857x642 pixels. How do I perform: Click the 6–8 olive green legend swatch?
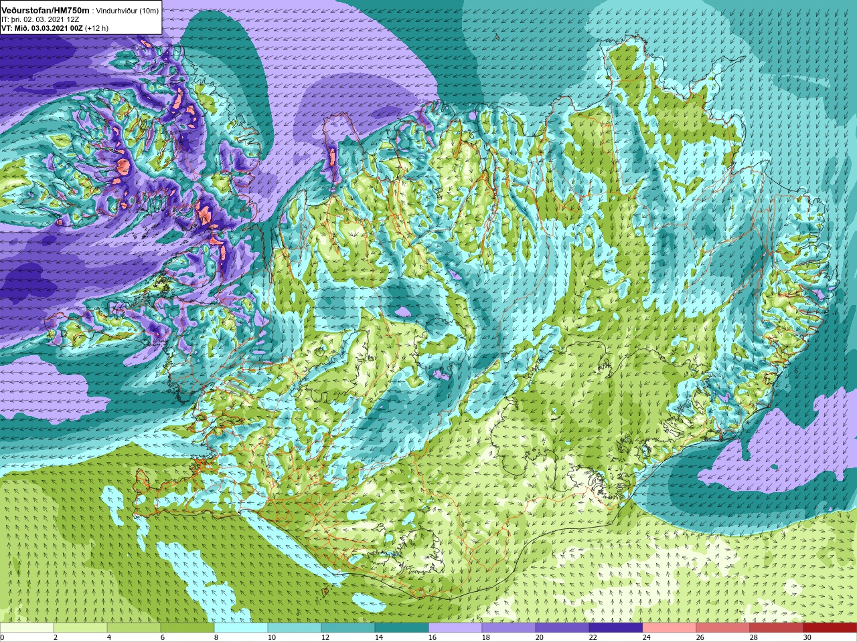[187, 628]
